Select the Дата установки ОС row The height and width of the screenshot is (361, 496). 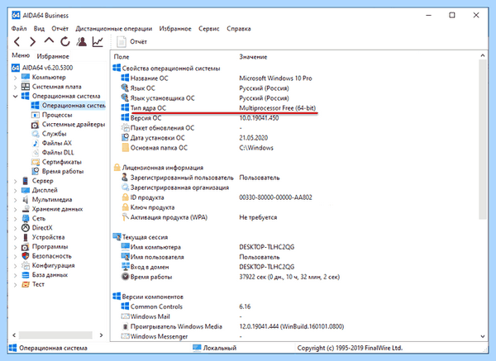(x=194, y=138)
